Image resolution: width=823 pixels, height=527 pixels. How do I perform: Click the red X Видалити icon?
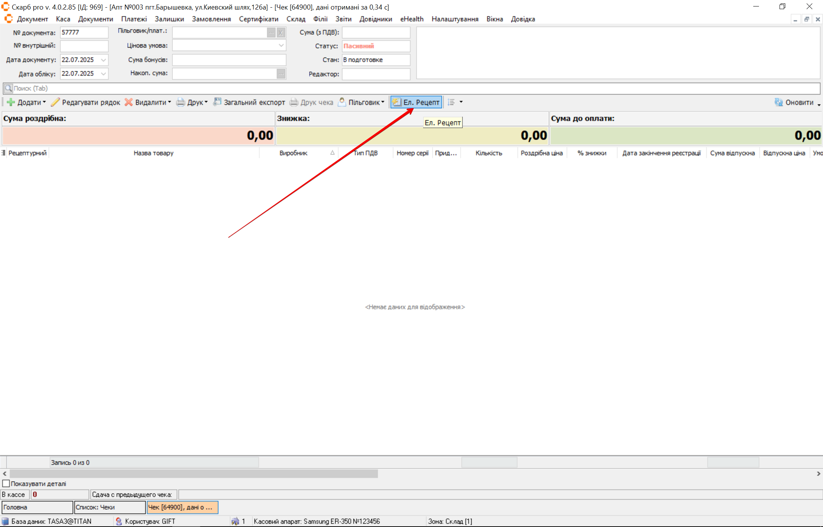click(129, 102)
